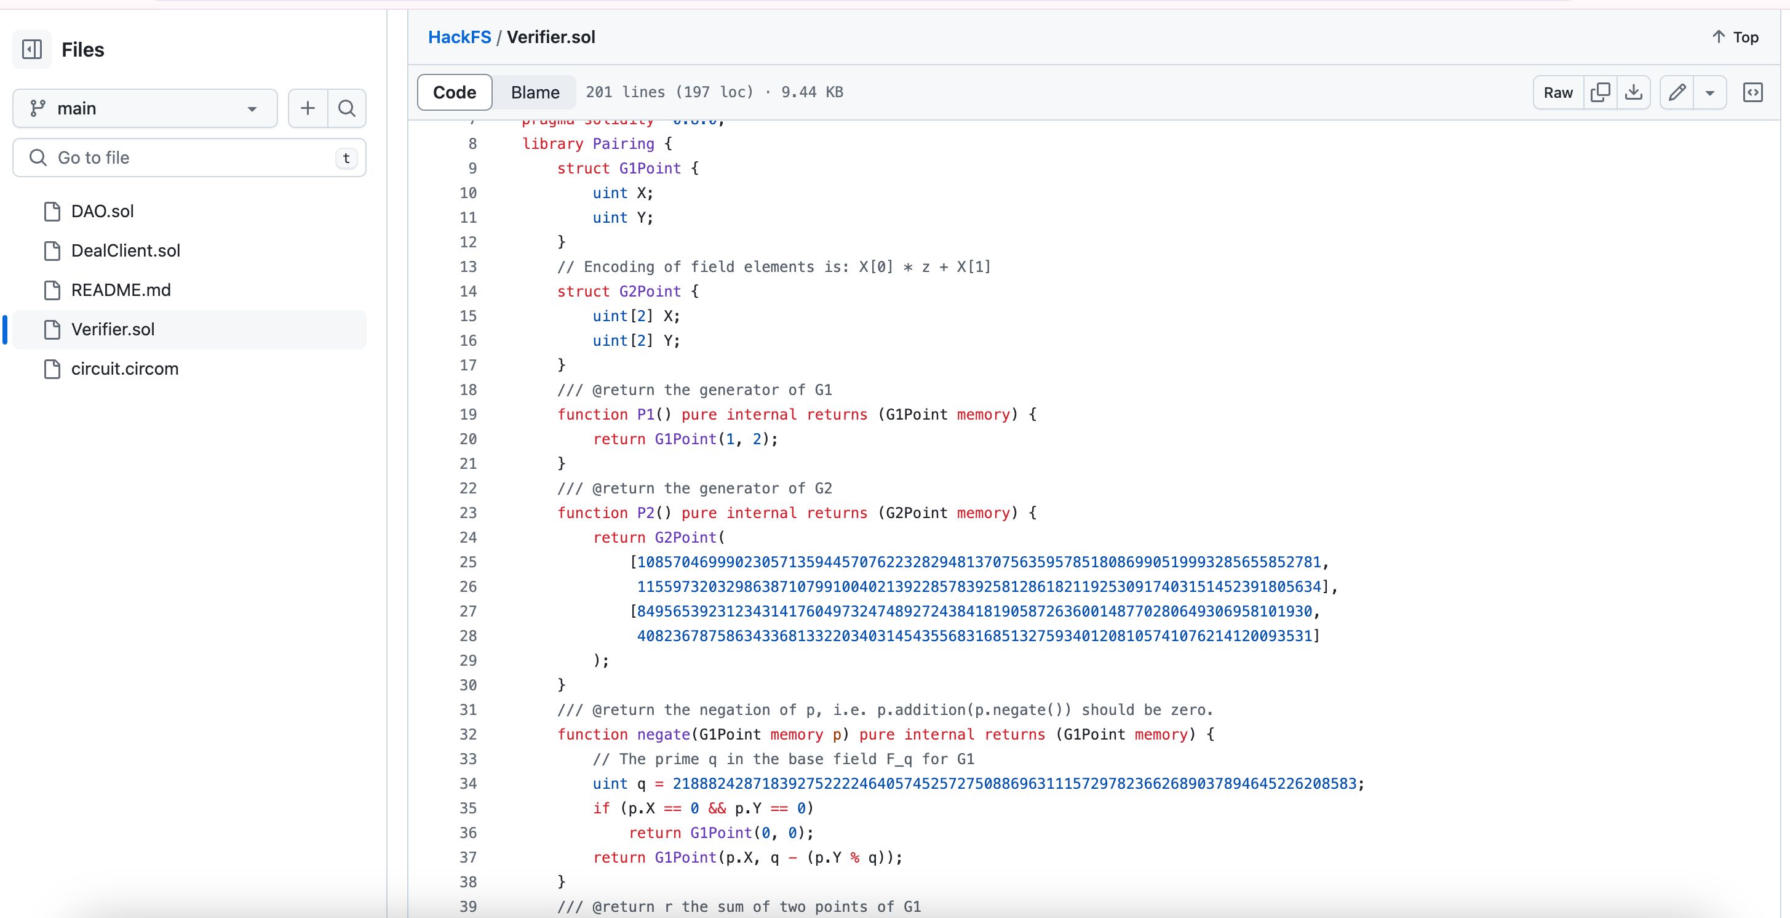The height and width of the screenshot is (918, 1790).
Task: Click the Copy file contents icon
Action: (x=1601, y=91)
